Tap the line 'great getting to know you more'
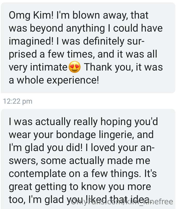Viewport: 176px width, 209px height. [x=80, y=187]
